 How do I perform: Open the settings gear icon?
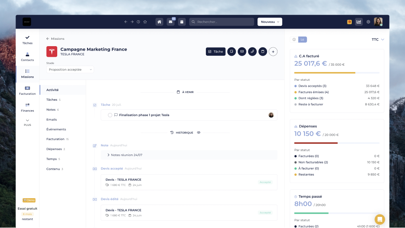coord(368,22)
